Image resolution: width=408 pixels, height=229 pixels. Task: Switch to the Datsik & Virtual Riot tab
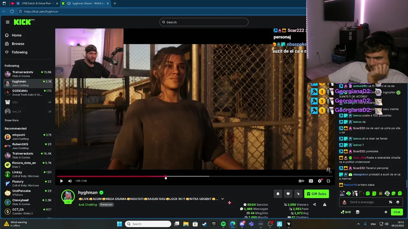34,3
